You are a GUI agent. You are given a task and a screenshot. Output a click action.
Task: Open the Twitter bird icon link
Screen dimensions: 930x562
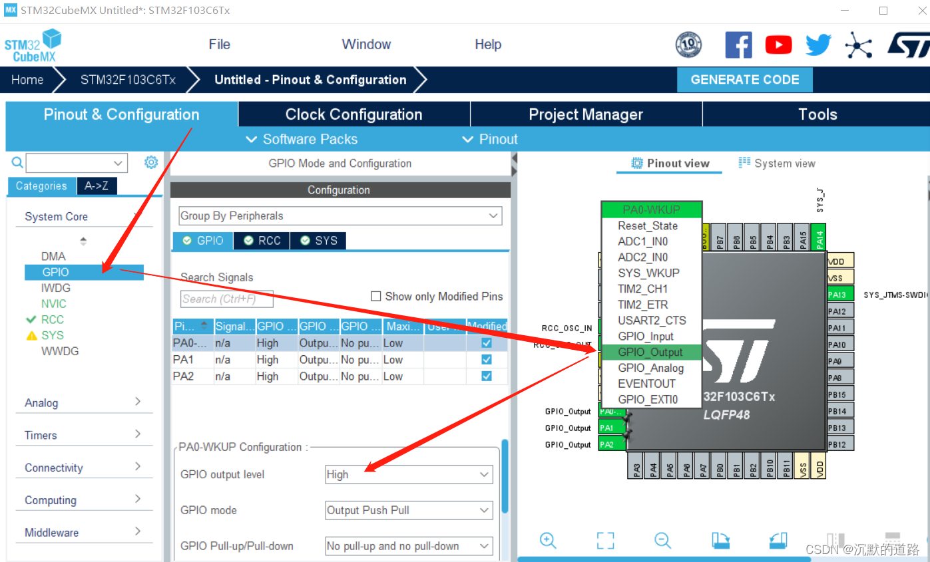point(818,45)
